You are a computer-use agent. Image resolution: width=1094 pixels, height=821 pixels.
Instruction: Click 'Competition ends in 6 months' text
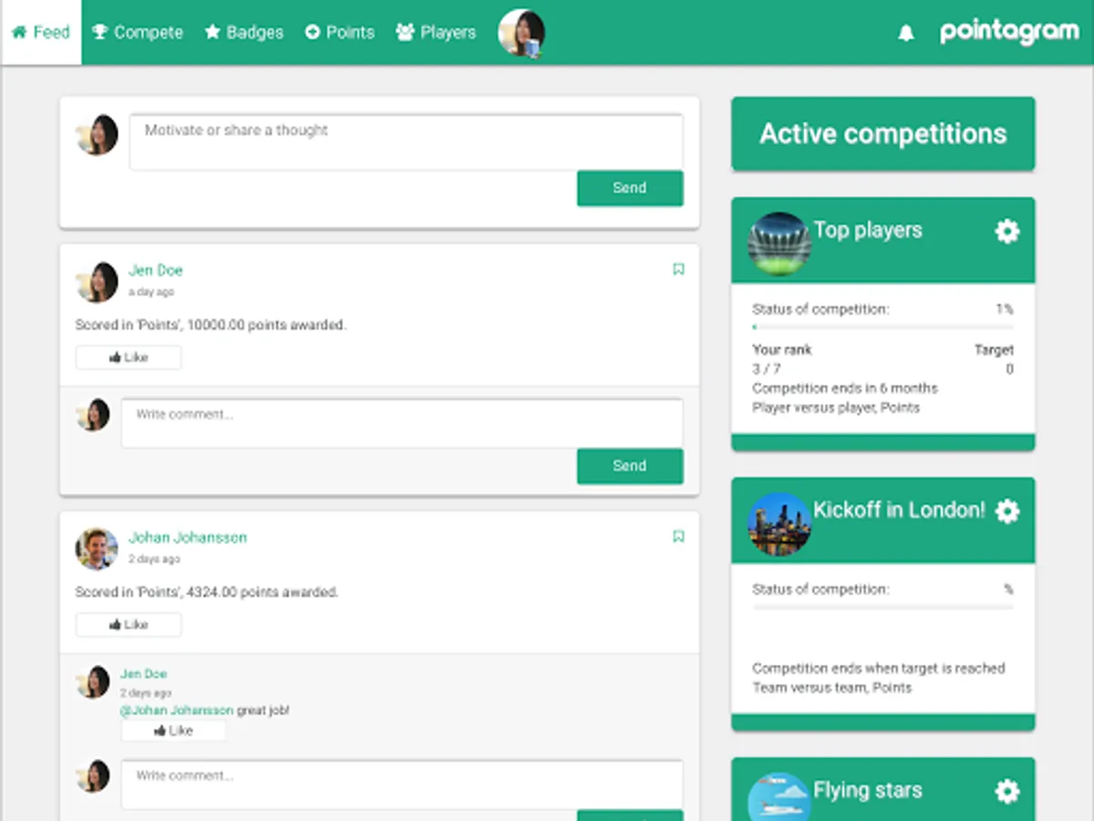click(x=845, y=389)
